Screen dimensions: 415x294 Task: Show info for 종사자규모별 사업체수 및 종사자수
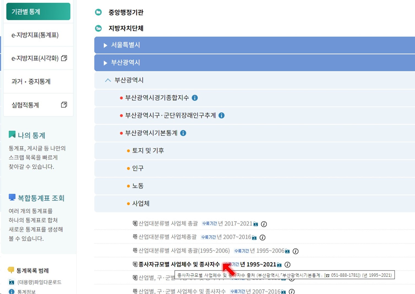coord(288,265)
